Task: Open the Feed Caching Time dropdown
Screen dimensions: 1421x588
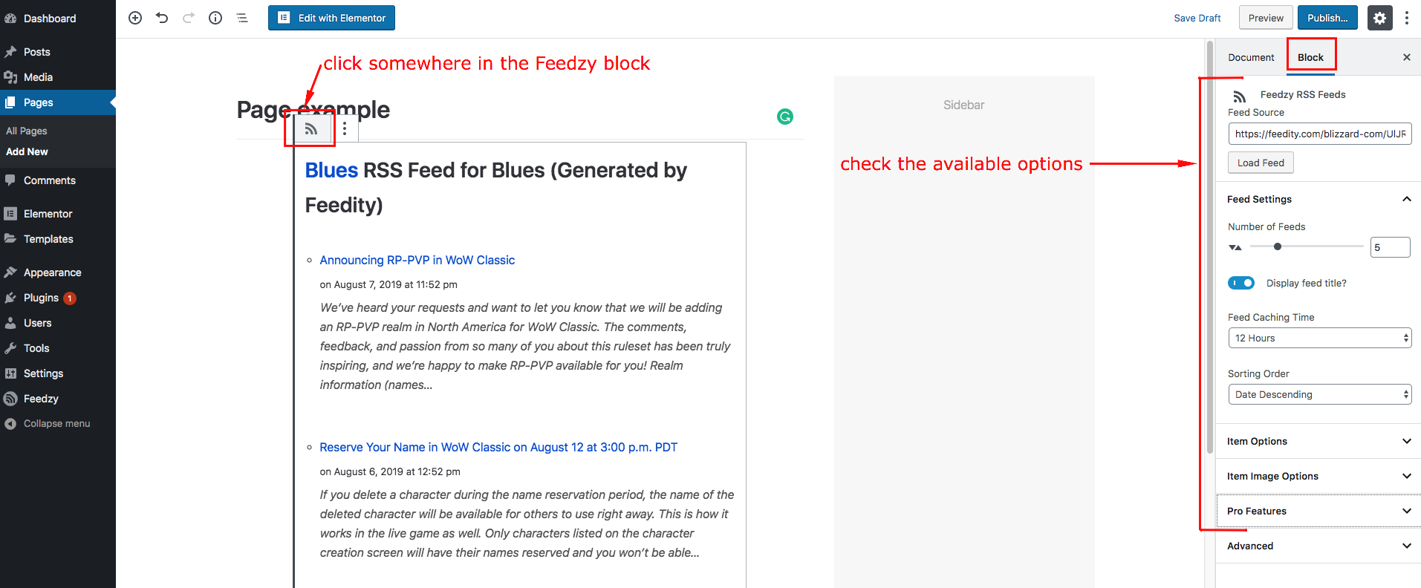Action: [1318, 338]
